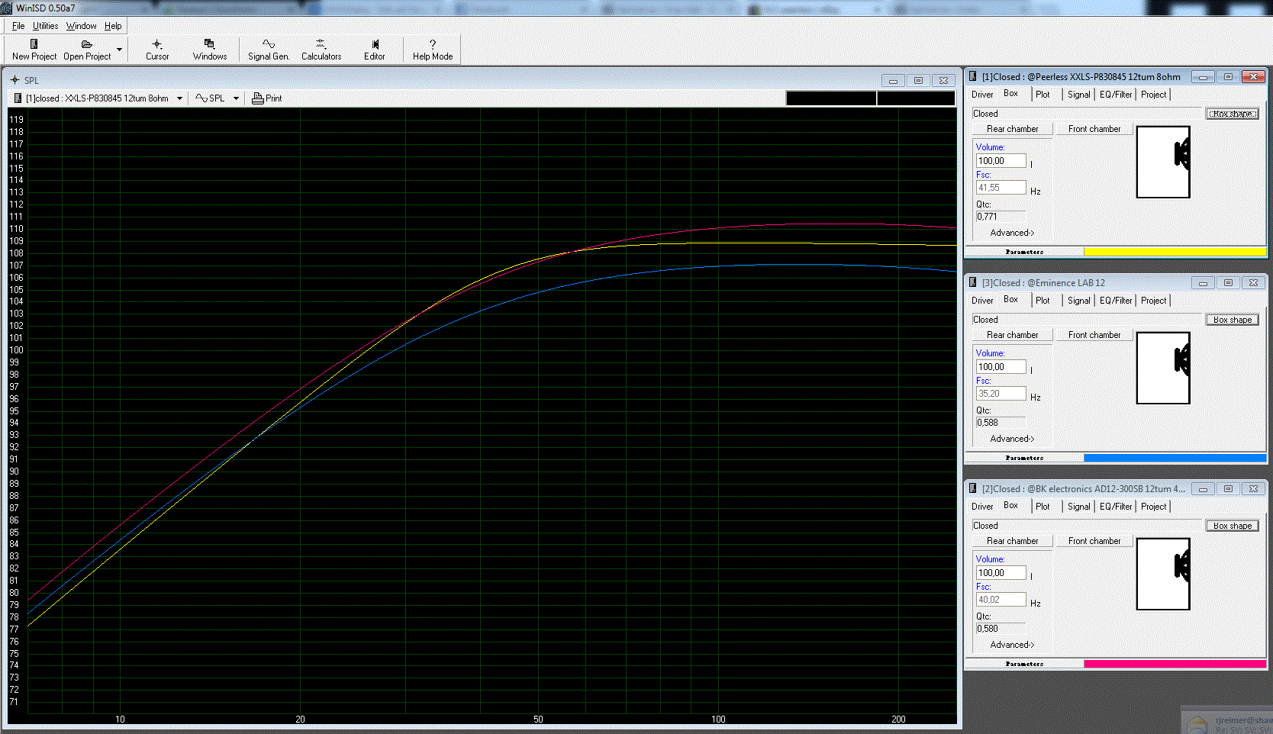Click the Parameters label in BK electronics window
The width and height of the screenshot is (1273, 734).
[x=1024, y=664]
